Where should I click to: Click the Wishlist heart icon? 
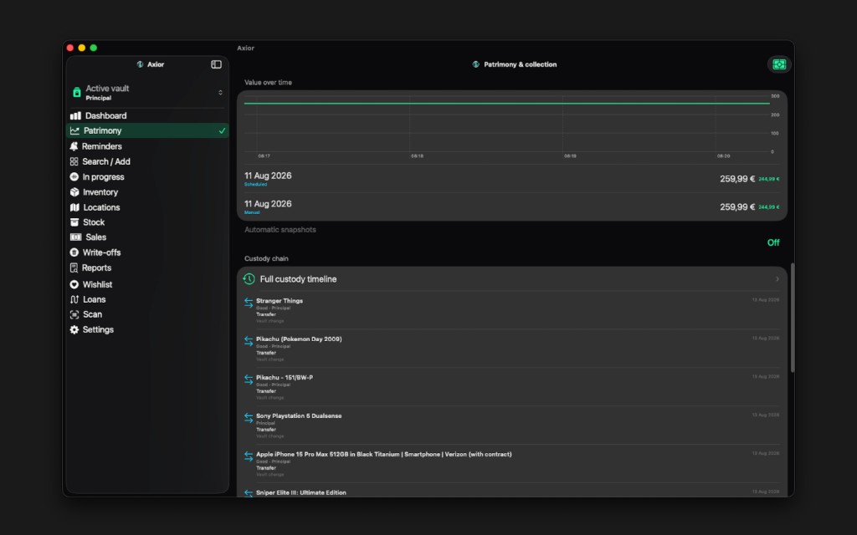[x=74, y=284]
